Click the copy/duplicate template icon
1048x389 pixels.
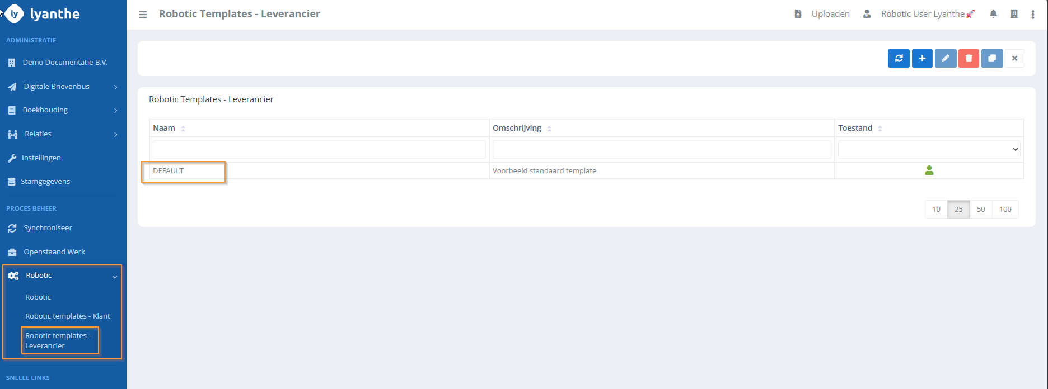992,59
